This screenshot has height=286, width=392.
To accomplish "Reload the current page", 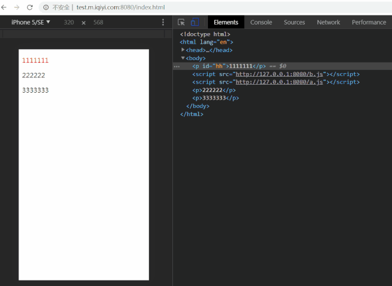I will coord(29,7).
